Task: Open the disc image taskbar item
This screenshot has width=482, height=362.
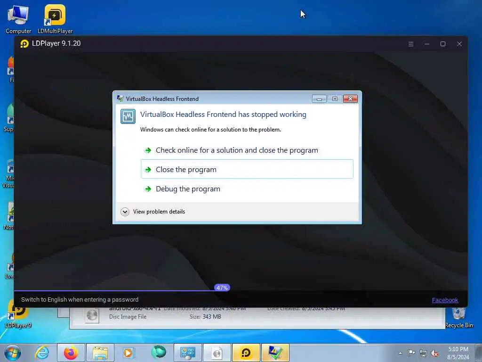Action: point(217,353)
